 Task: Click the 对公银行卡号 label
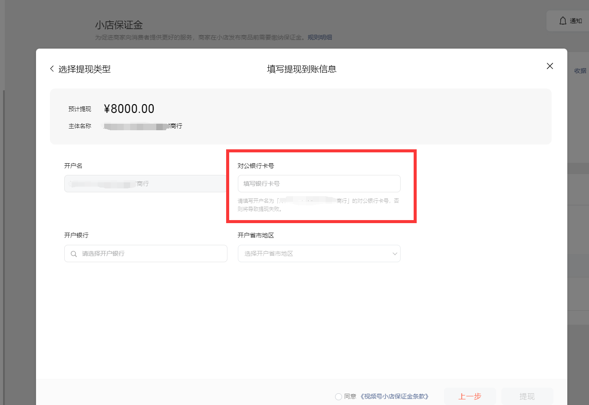pyautogui.click(x=256, y=166)
